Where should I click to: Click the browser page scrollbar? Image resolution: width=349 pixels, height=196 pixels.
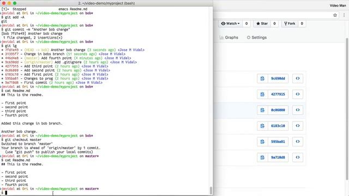[347, 109]
